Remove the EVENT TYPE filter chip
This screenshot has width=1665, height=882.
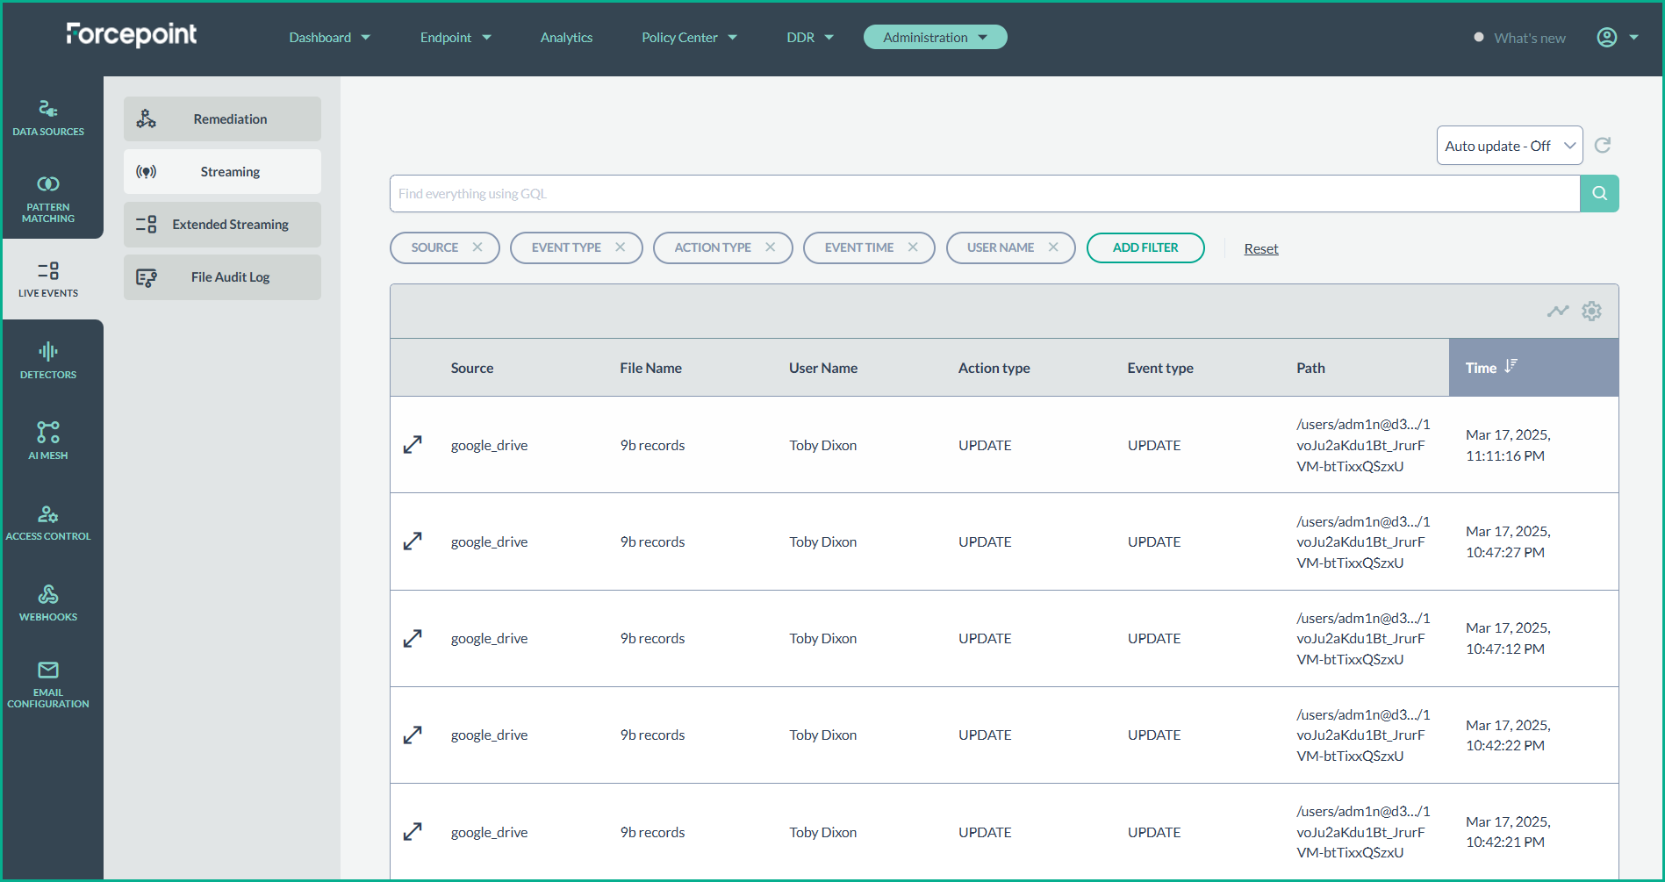tap(621, 247)
